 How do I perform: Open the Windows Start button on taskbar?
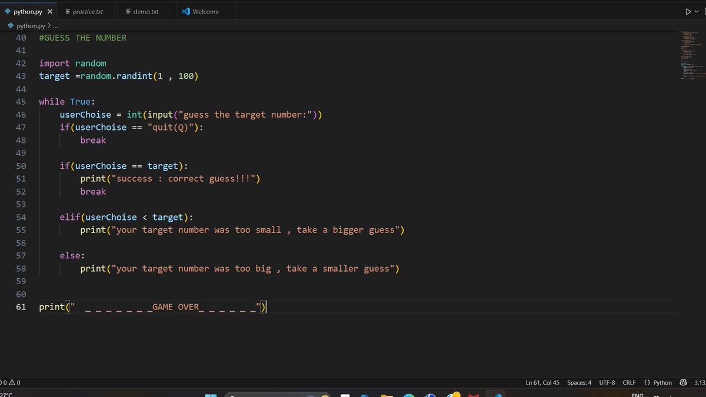point(210,395)
